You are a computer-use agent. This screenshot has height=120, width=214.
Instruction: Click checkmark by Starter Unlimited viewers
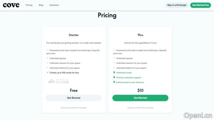coord(47,63)
